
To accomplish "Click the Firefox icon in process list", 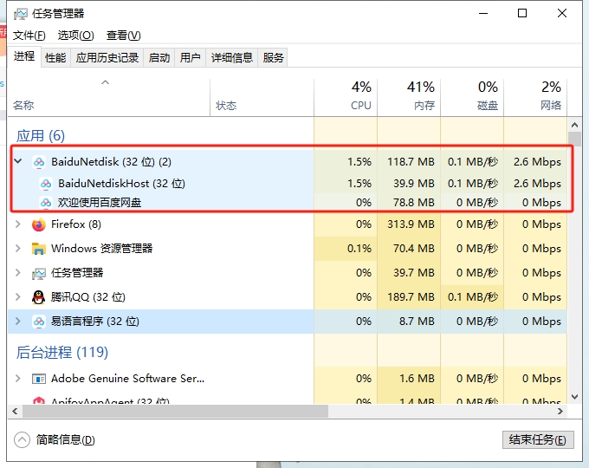I will point(38,224).
